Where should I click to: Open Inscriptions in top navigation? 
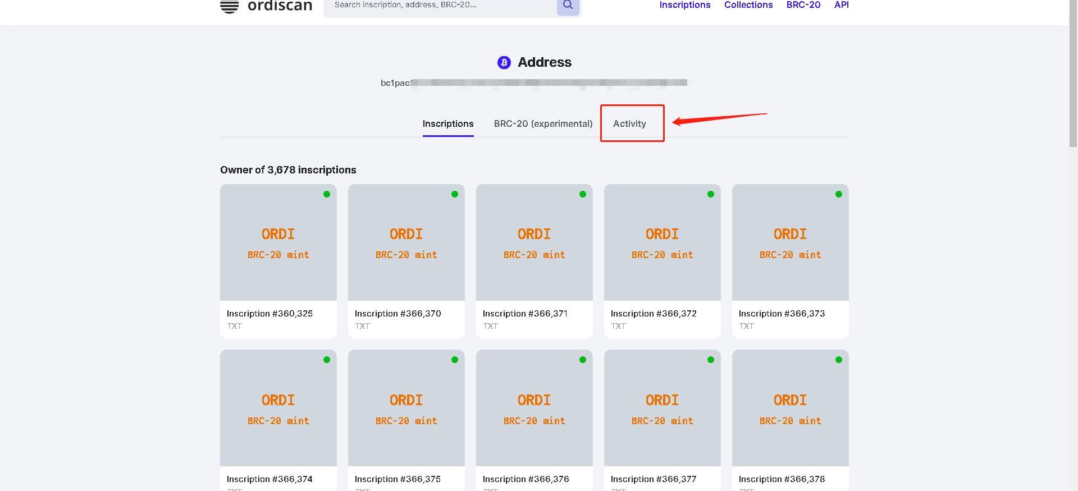point(684,5)
